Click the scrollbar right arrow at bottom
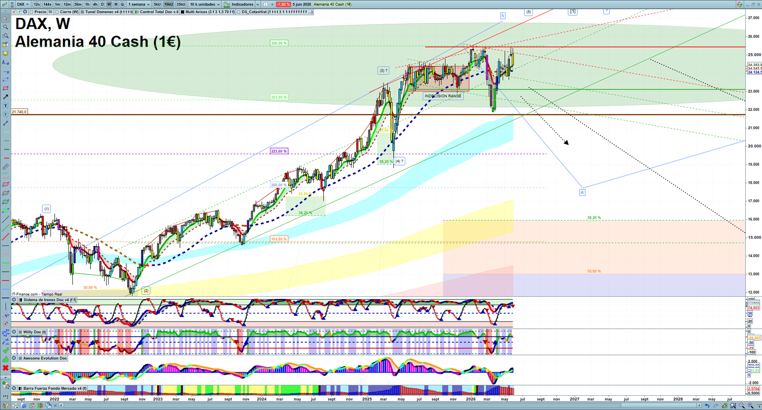The width and height of the screenshot is (762, 410). pos(699,405)
